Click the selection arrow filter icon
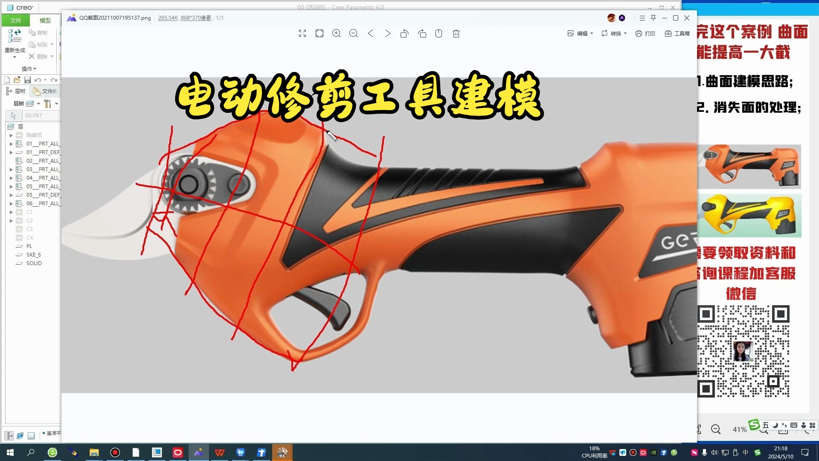The width and height of the screenshot is (819, 461). coord(13,116)
